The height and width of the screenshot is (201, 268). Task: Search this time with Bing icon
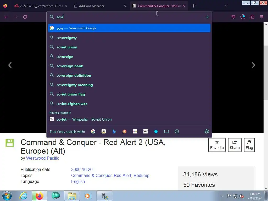click(x=114, y=131)
